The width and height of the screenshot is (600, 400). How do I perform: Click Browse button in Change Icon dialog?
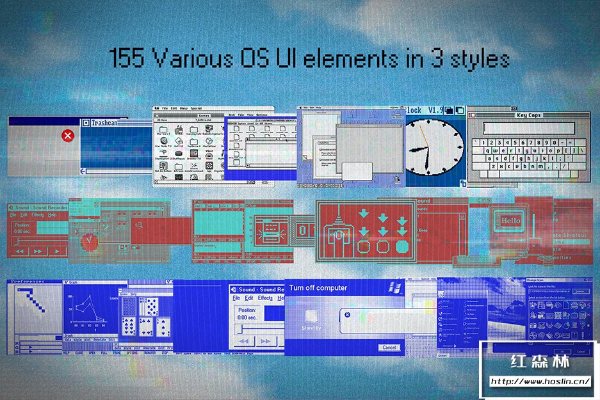click(x=581, y=291)
